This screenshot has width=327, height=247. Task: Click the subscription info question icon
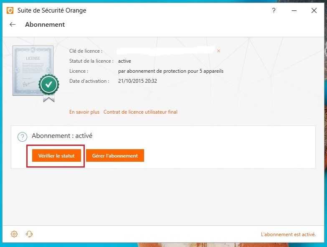coord(22,137)
